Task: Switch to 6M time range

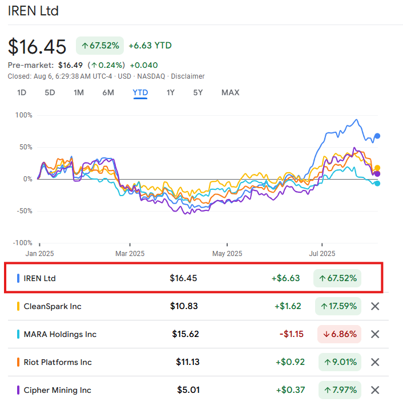Action: [x=108, y=92]
